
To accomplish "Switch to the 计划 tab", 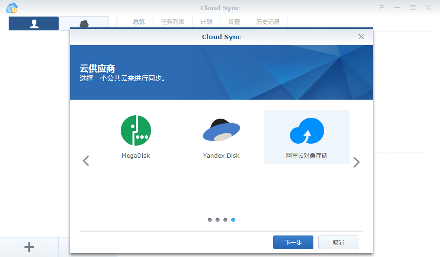I will 206,22.
